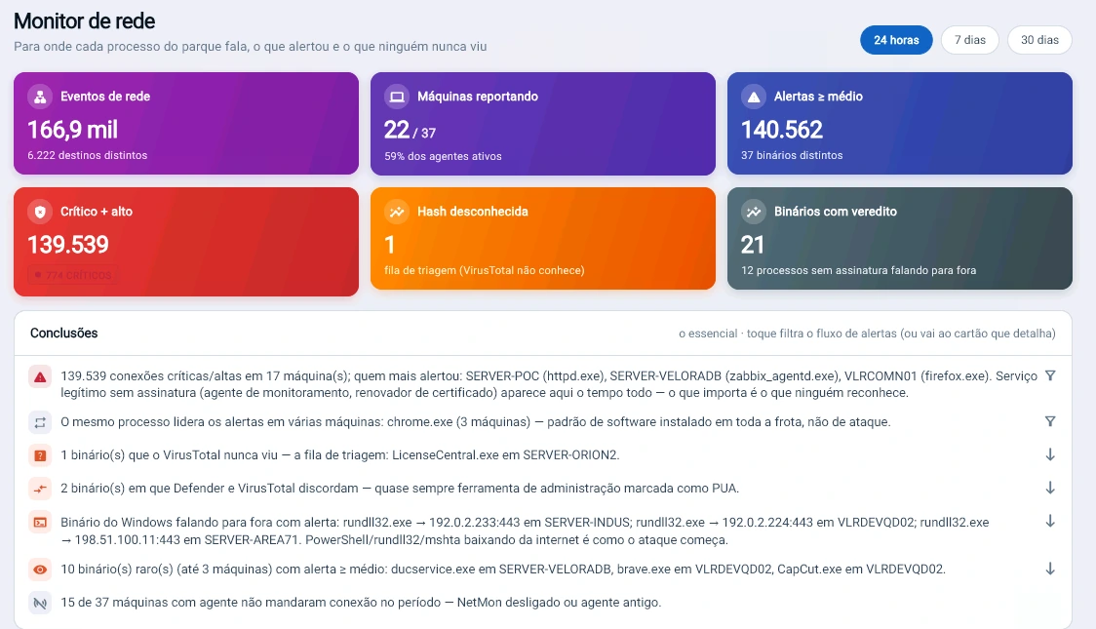Click the 'o essencial · toque filtra' hint text

pos(867,334)
